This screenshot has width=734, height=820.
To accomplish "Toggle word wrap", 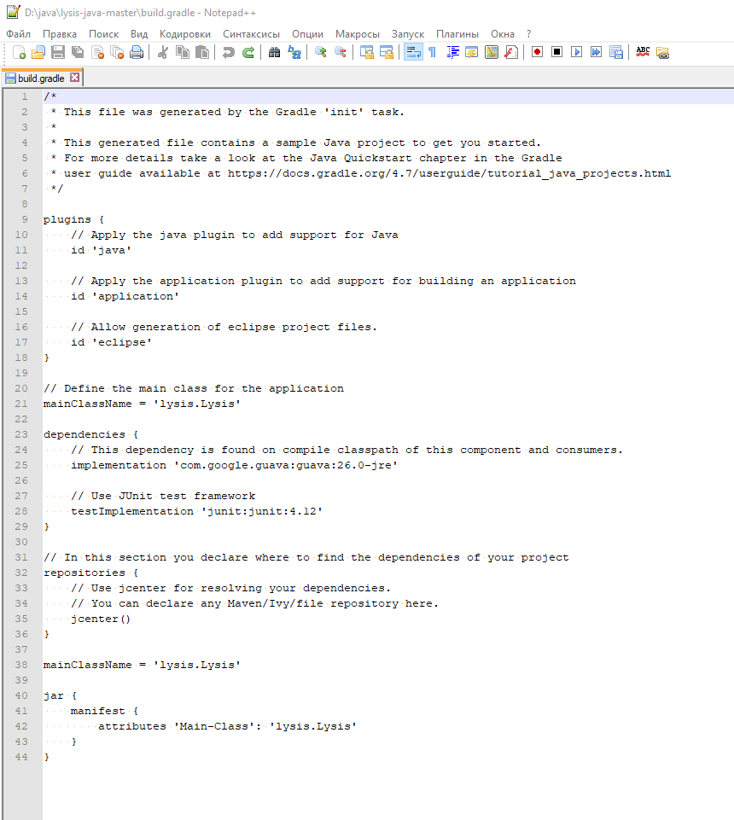I will (412, 51).
